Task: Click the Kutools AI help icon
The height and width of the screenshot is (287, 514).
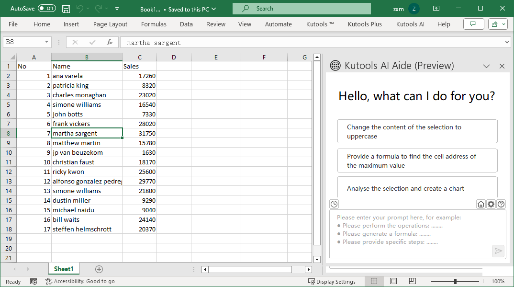Action: 501,204
